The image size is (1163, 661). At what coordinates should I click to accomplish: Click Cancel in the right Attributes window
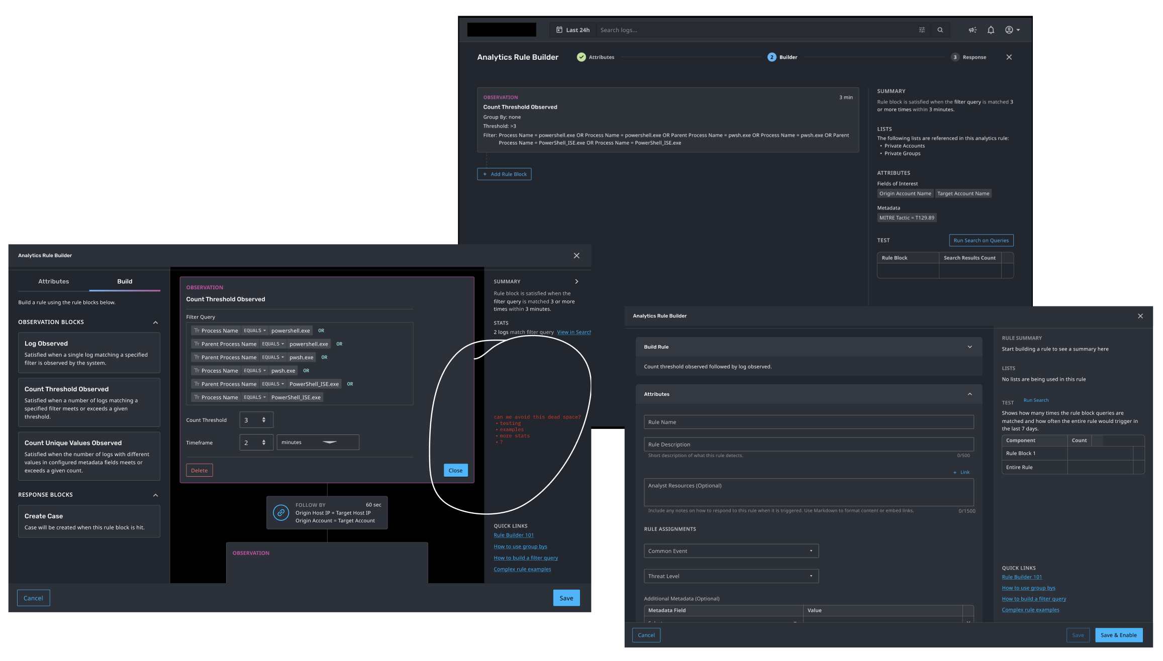pyautogui.click(x=646, y=635)
